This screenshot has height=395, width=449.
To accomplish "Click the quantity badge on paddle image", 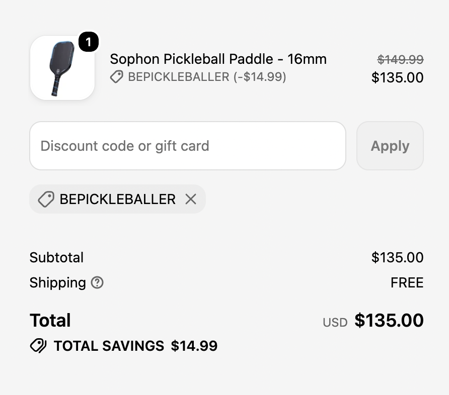I will coord(89,42).
